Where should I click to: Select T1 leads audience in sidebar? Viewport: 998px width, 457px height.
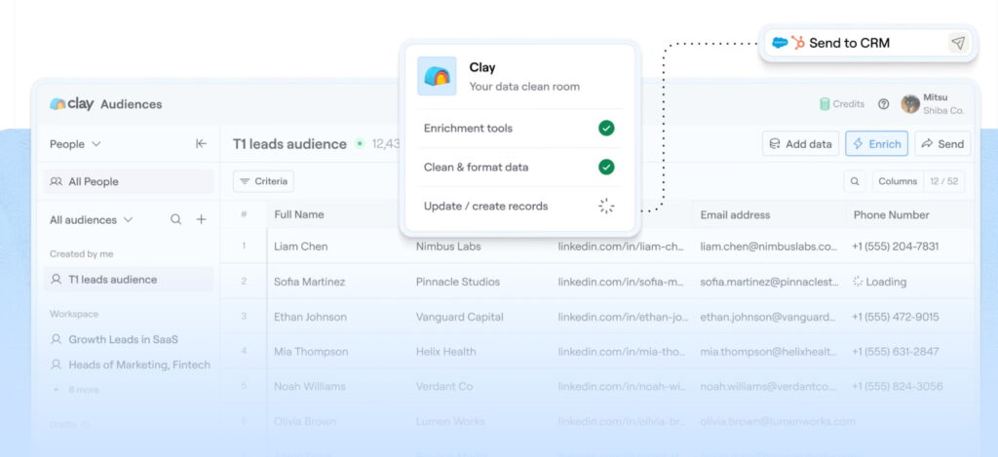coord(129,280)
